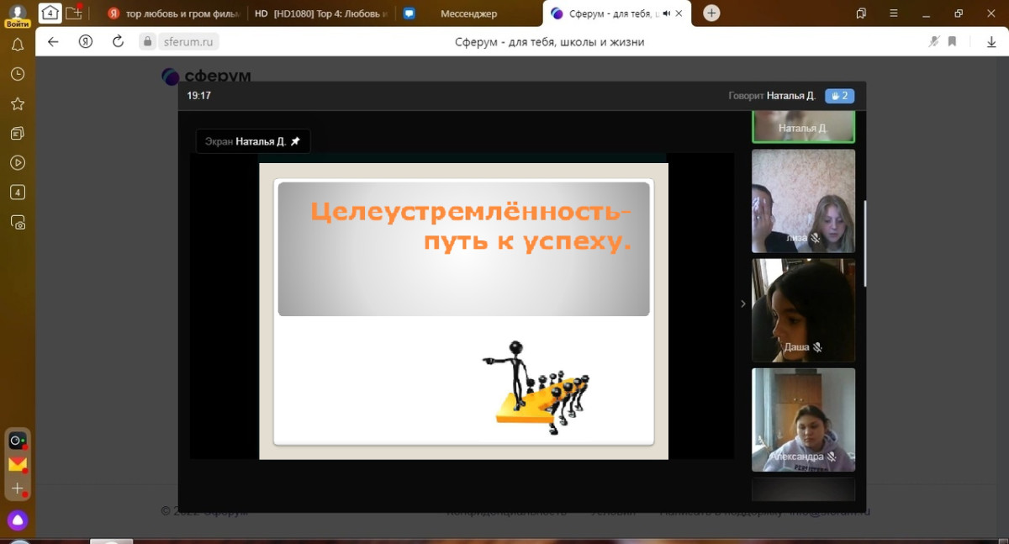1009x544 pixels.
Task: Open a new browser tab with plus button
Action: [711, 13]
